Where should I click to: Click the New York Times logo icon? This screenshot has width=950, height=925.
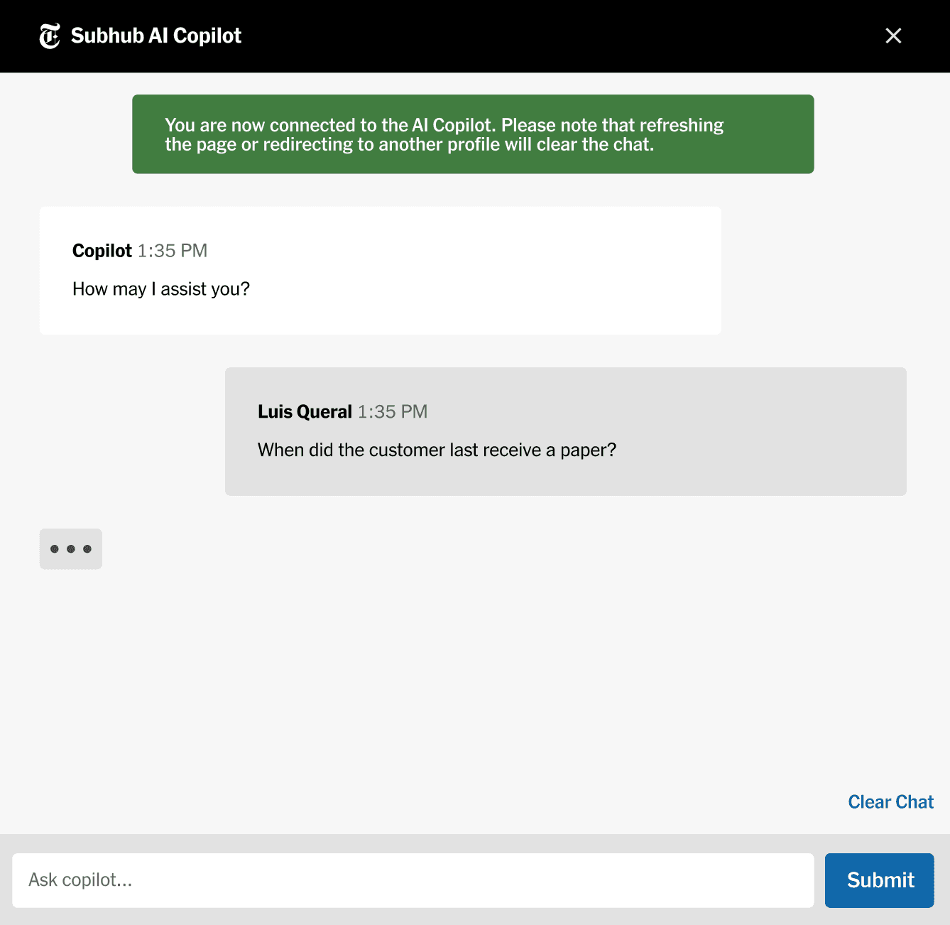50,36
